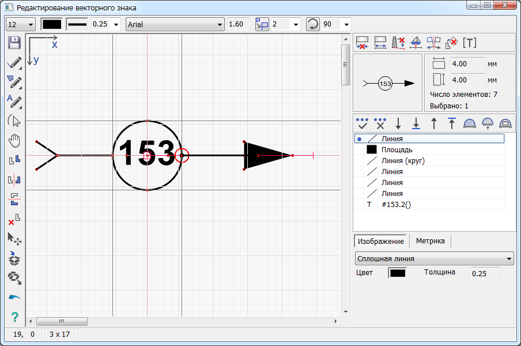This screenshot has width=521, height=346.
Task: Open help with the question mark icon
Action: tap(14, 317)
